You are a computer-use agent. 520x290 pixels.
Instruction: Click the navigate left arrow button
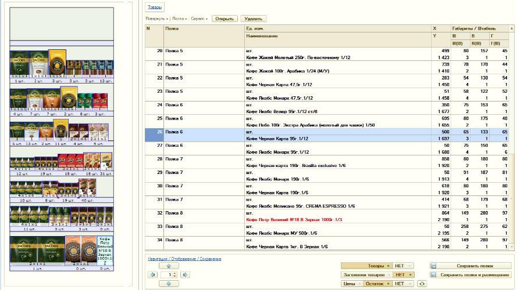click(x=152, y=275)
